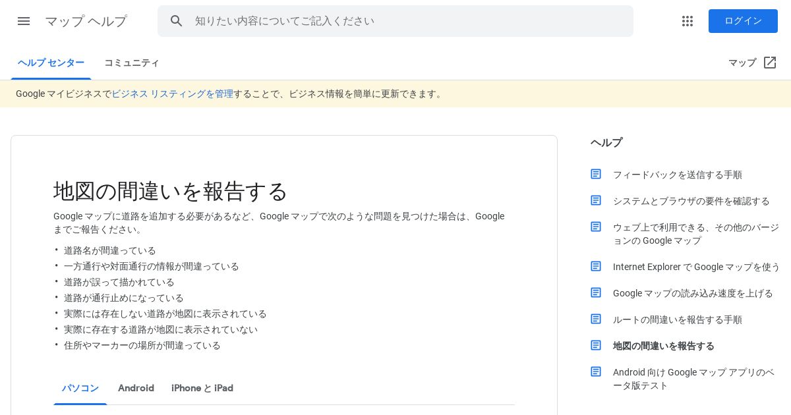Open the ビジネス リスティングを管理 link
Image resolution: width=791 pixels, height=415 pixels.
coord(172,94)
